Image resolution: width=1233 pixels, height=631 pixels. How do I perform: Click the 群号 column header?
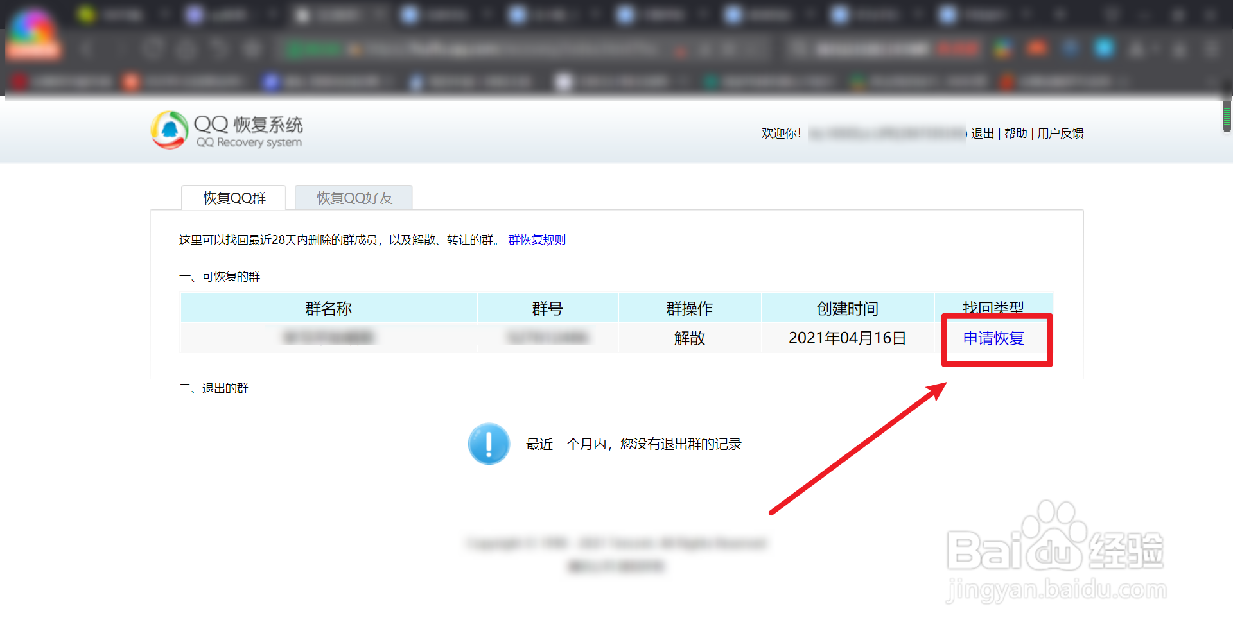pyautogui.click(x=548, y=309)
